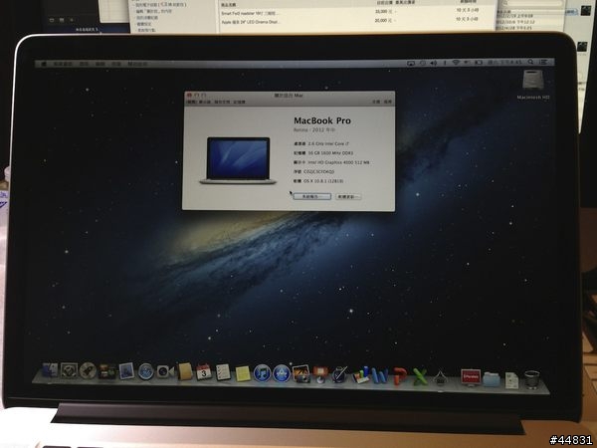597x448 pixels.
Task: Open Launchpad rocket icon in Dock
Action: click(88, 370)
